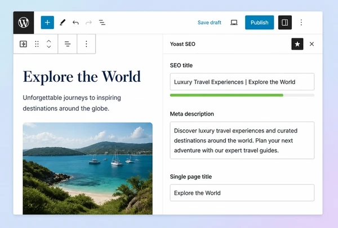The image size is (338, 228).
Task: Open the block inserter plus button
Action: [47, 23]
